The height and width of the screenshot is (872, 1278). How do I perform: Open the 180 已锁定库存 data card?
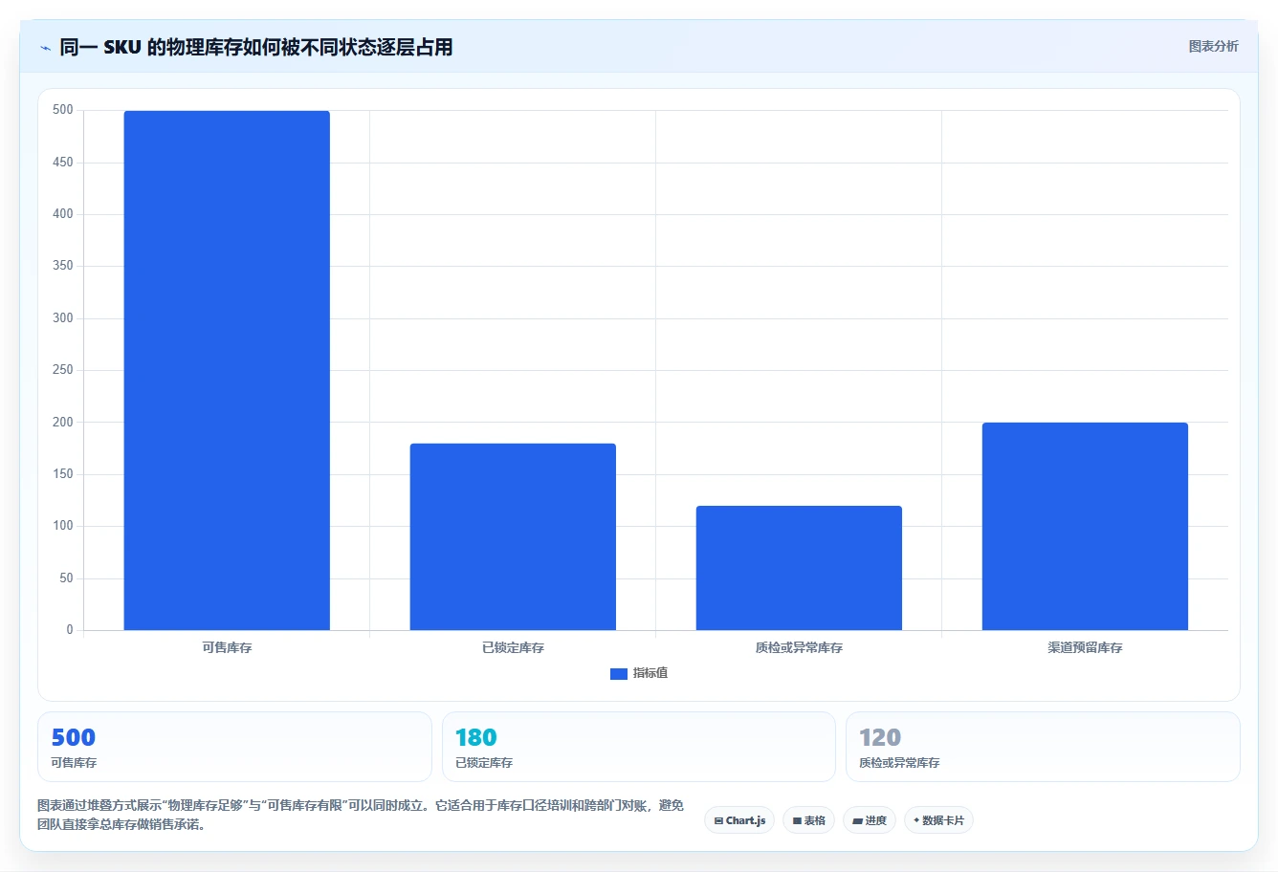coord(638,747)
